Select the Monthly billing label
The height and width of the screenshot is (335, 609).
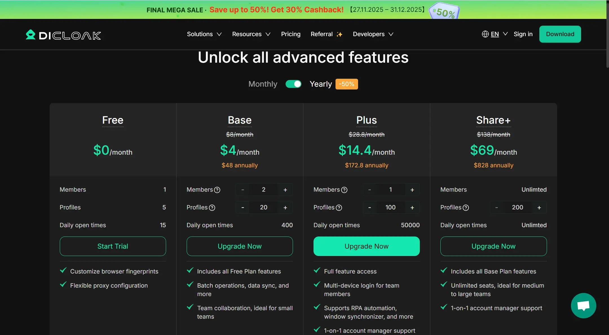click(x=263, y=84)
